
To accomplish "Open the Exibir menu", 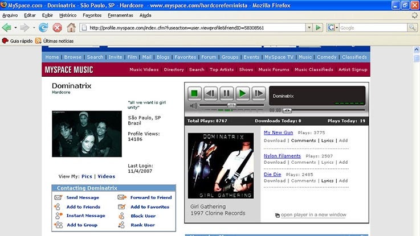I will pos(47,15).
